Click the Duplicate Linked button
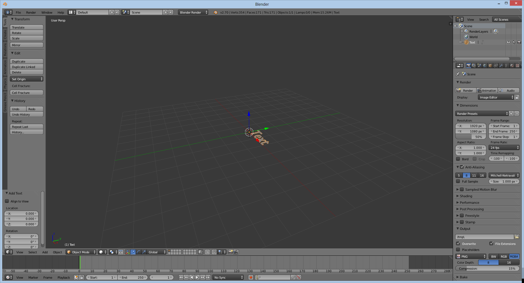The height and width of the screenshot is (283, 524). coord(26,67)
